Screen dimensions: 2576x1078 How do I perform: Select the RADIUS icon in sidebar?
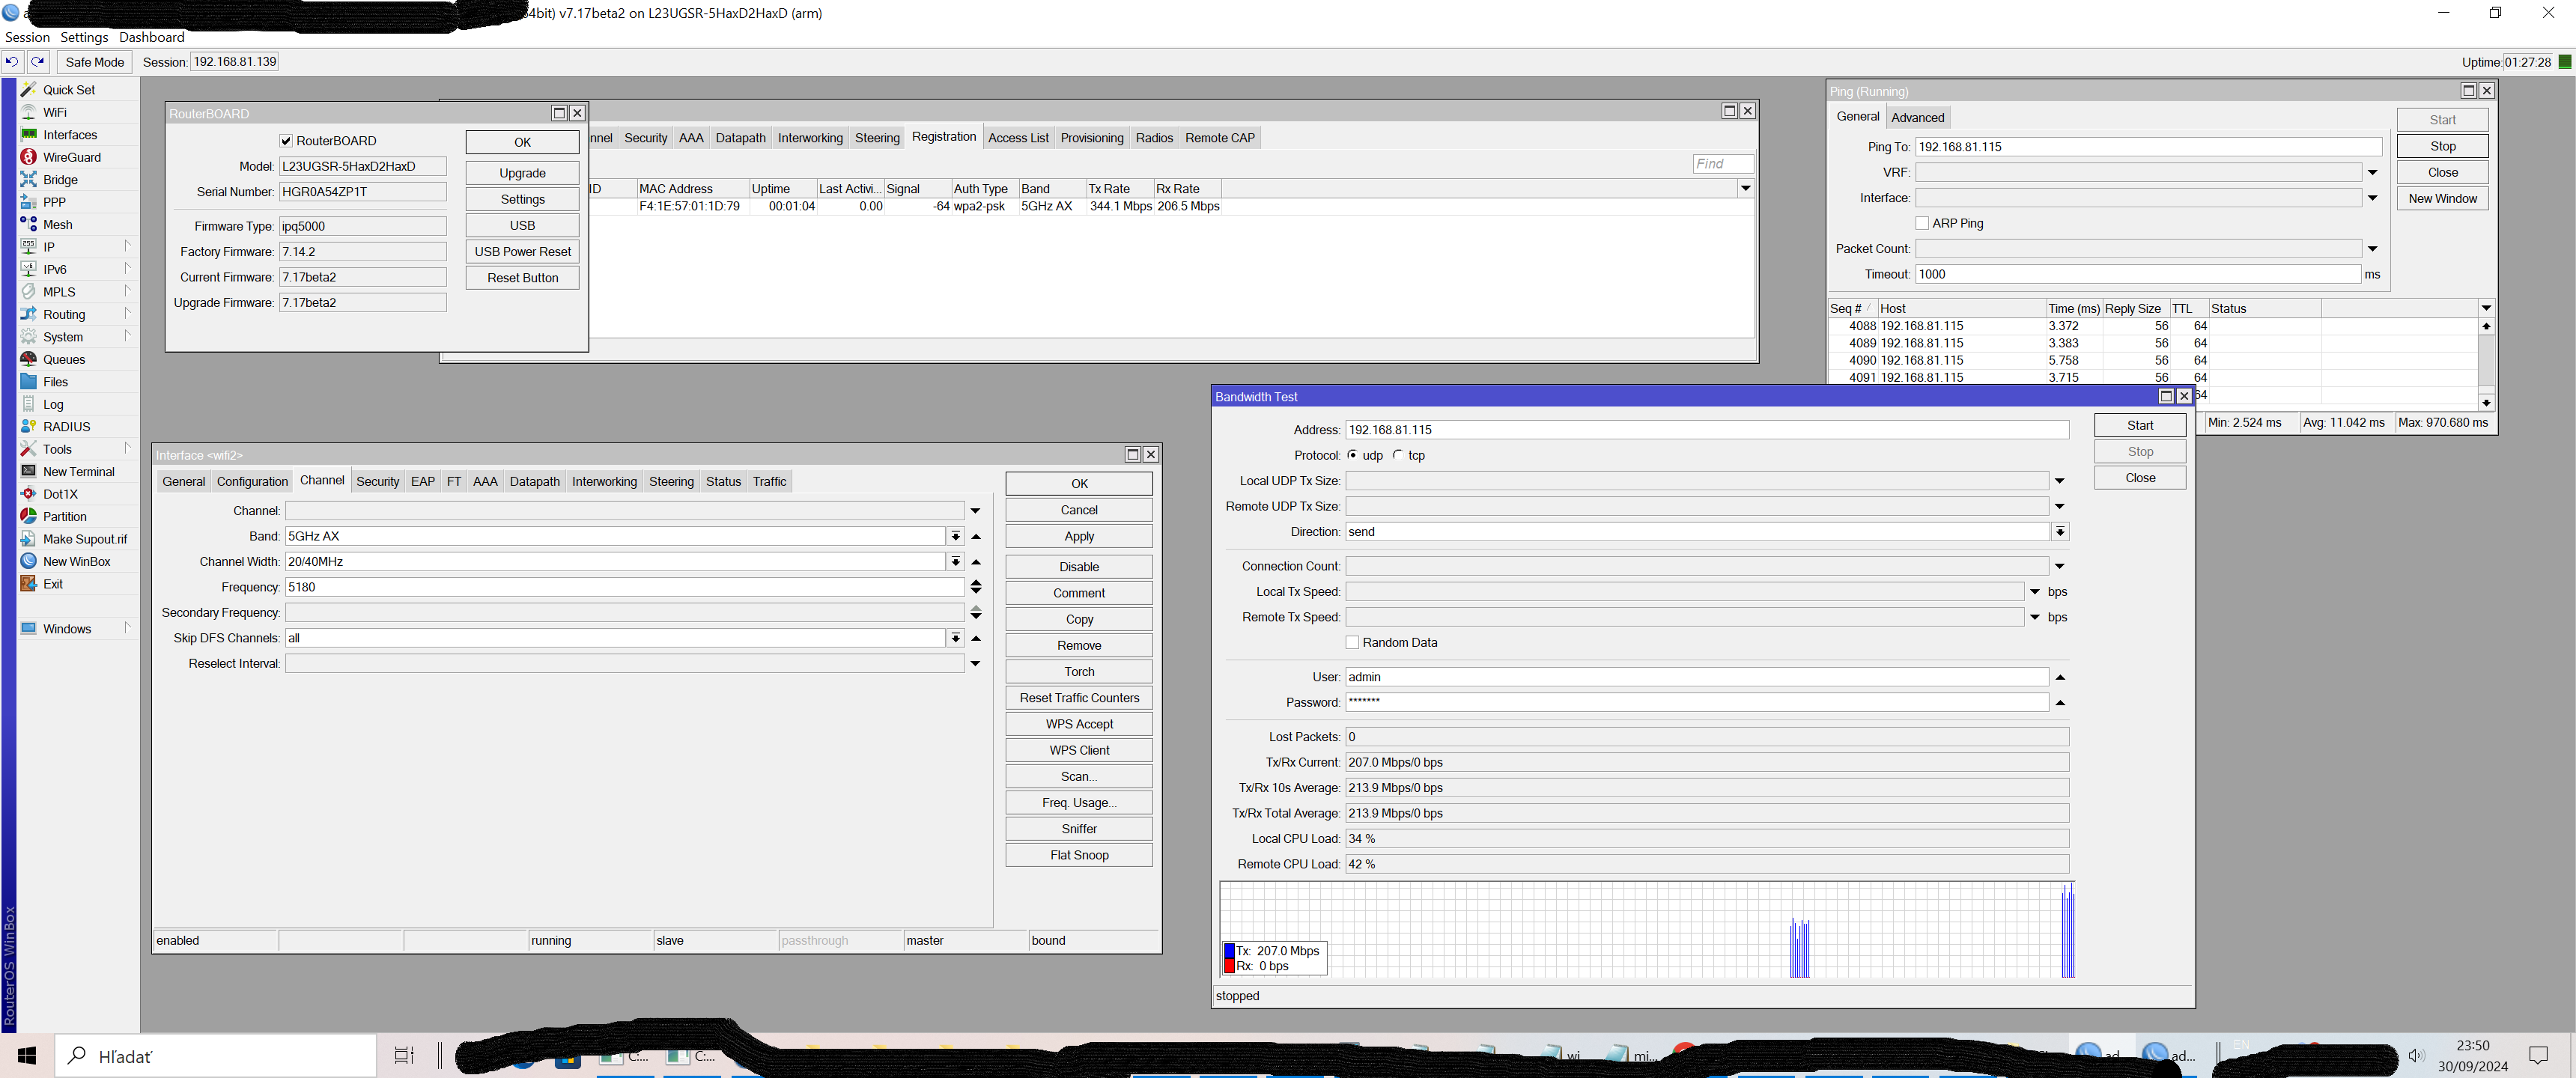pyautogui.click(x=28, y=426)
